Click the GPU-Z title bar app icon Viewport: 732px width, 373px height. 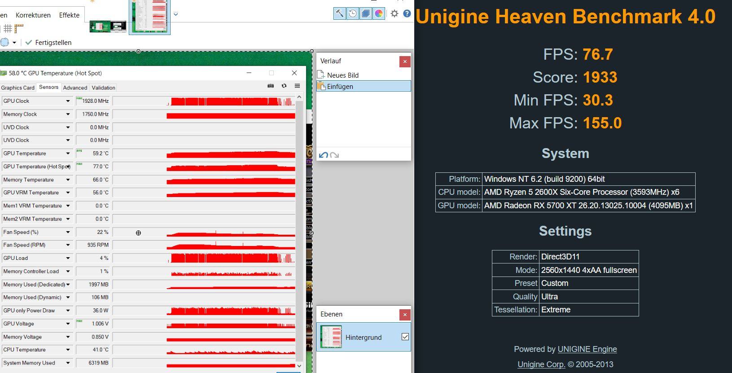click(4, 73)
